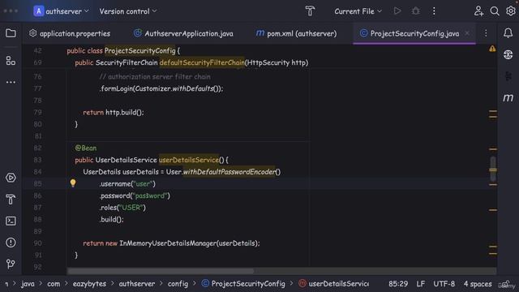Click withDefaultPasswordEncoder on line 84

pos(229,172)
